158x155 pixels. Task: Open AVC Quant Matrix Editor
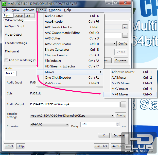click(x=70, y=33)
